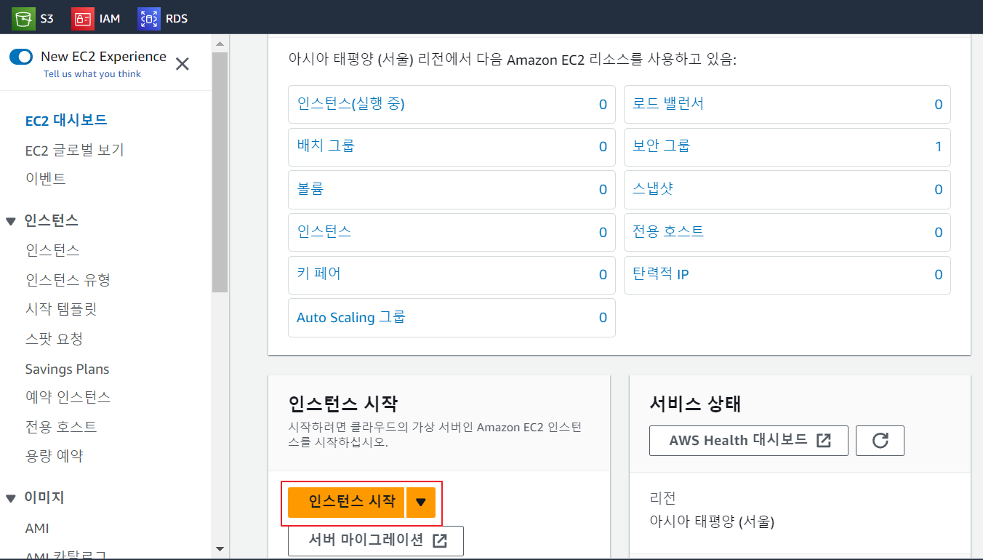Image resolution: width=983 pixels, height=560 pixels.
Task: Open the AWS Health 대시보드 button
Action: 749,441
